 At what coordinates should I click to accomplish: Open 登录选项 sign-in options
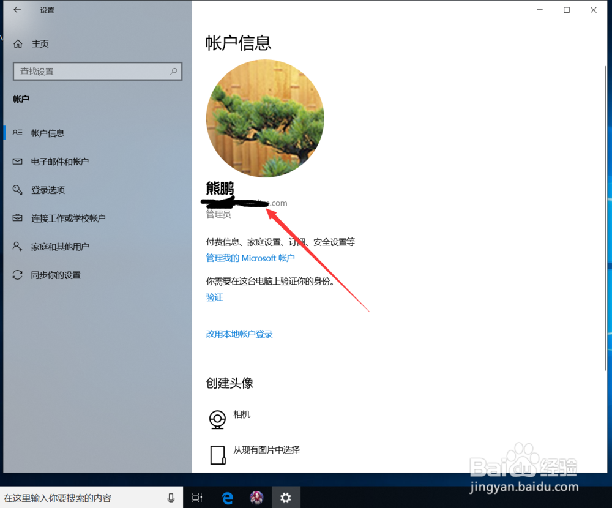click(47, 190)
